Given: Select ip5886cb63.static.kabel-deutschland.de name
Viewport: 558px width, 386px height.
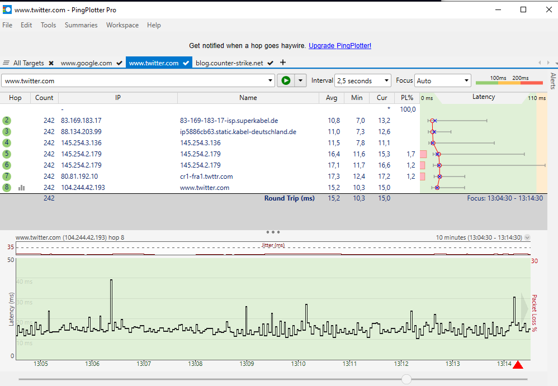Looking at the screenshot, I should click(238, 131).
